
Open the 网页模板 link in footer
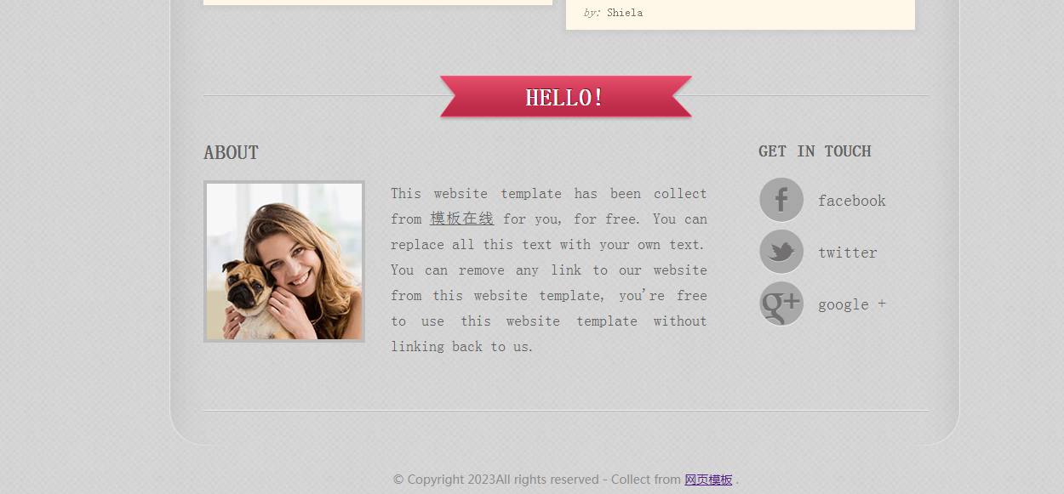click(x=708, y=480)
